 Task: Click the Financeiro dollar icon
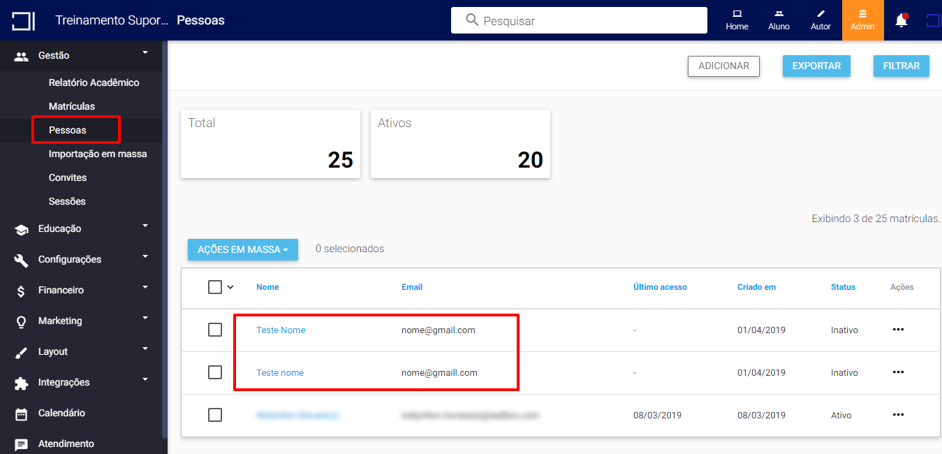[21, 291]
